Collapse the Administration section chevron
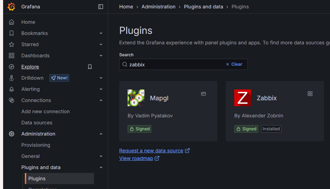330x189 pixels. point(101,134)
